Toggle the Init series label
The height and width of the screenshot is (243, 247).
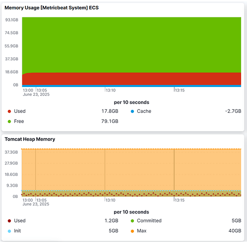[17, 231]
